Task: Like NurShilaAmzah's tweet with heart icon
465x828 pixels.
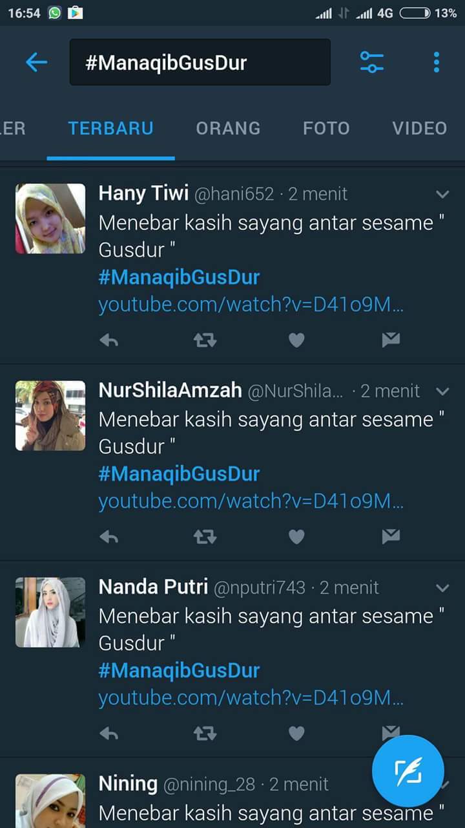Action: (x=296, y=536)
